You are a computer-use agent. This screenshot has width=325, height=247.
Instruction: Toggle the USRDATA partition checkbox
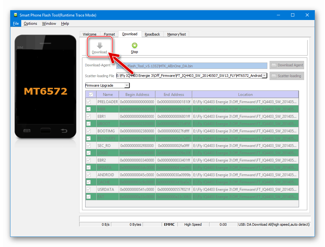point(89,190)
